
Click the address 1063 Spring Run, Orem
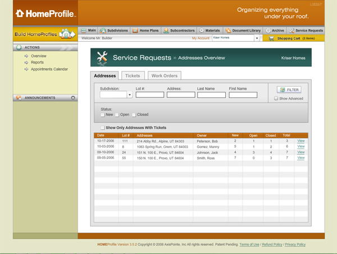click(x=162, y=147)
